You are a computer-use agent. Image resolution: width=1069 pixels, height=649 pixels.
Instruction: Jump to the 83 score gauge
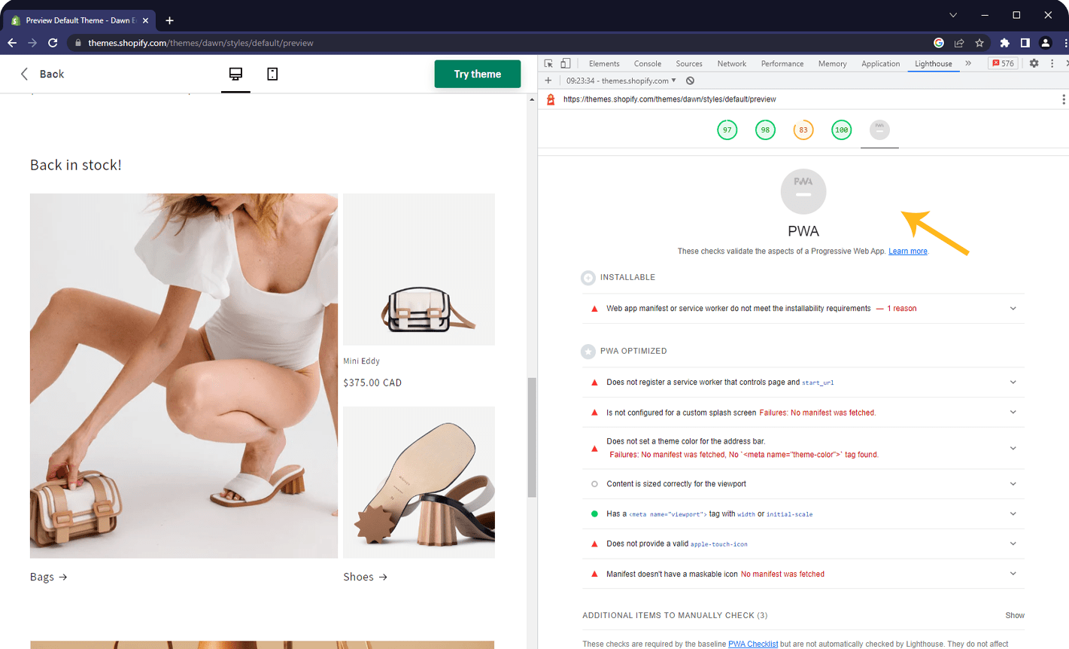point(803,129)
